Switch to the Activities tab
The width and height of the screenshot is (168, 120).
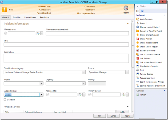pyautogui.click(x=17, y=18)
